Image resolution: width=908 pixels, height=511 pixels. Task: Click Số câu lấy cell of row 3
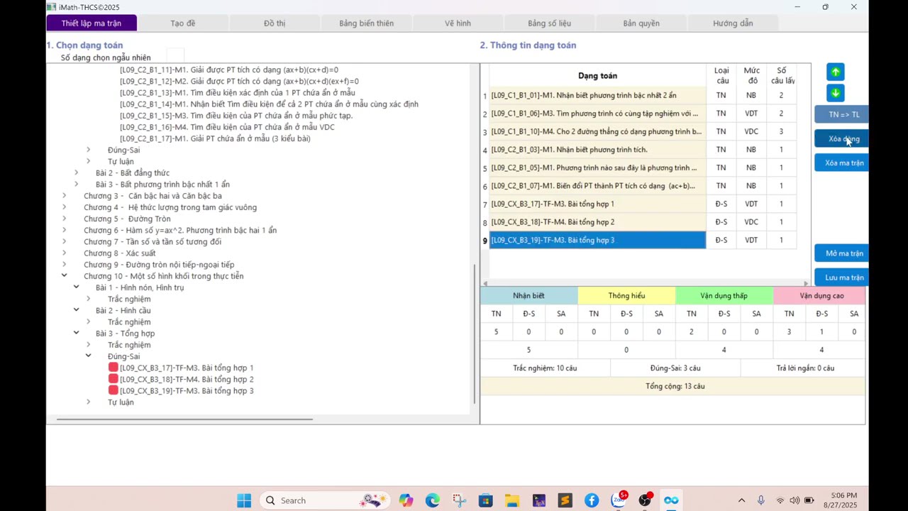click(781, 131)
